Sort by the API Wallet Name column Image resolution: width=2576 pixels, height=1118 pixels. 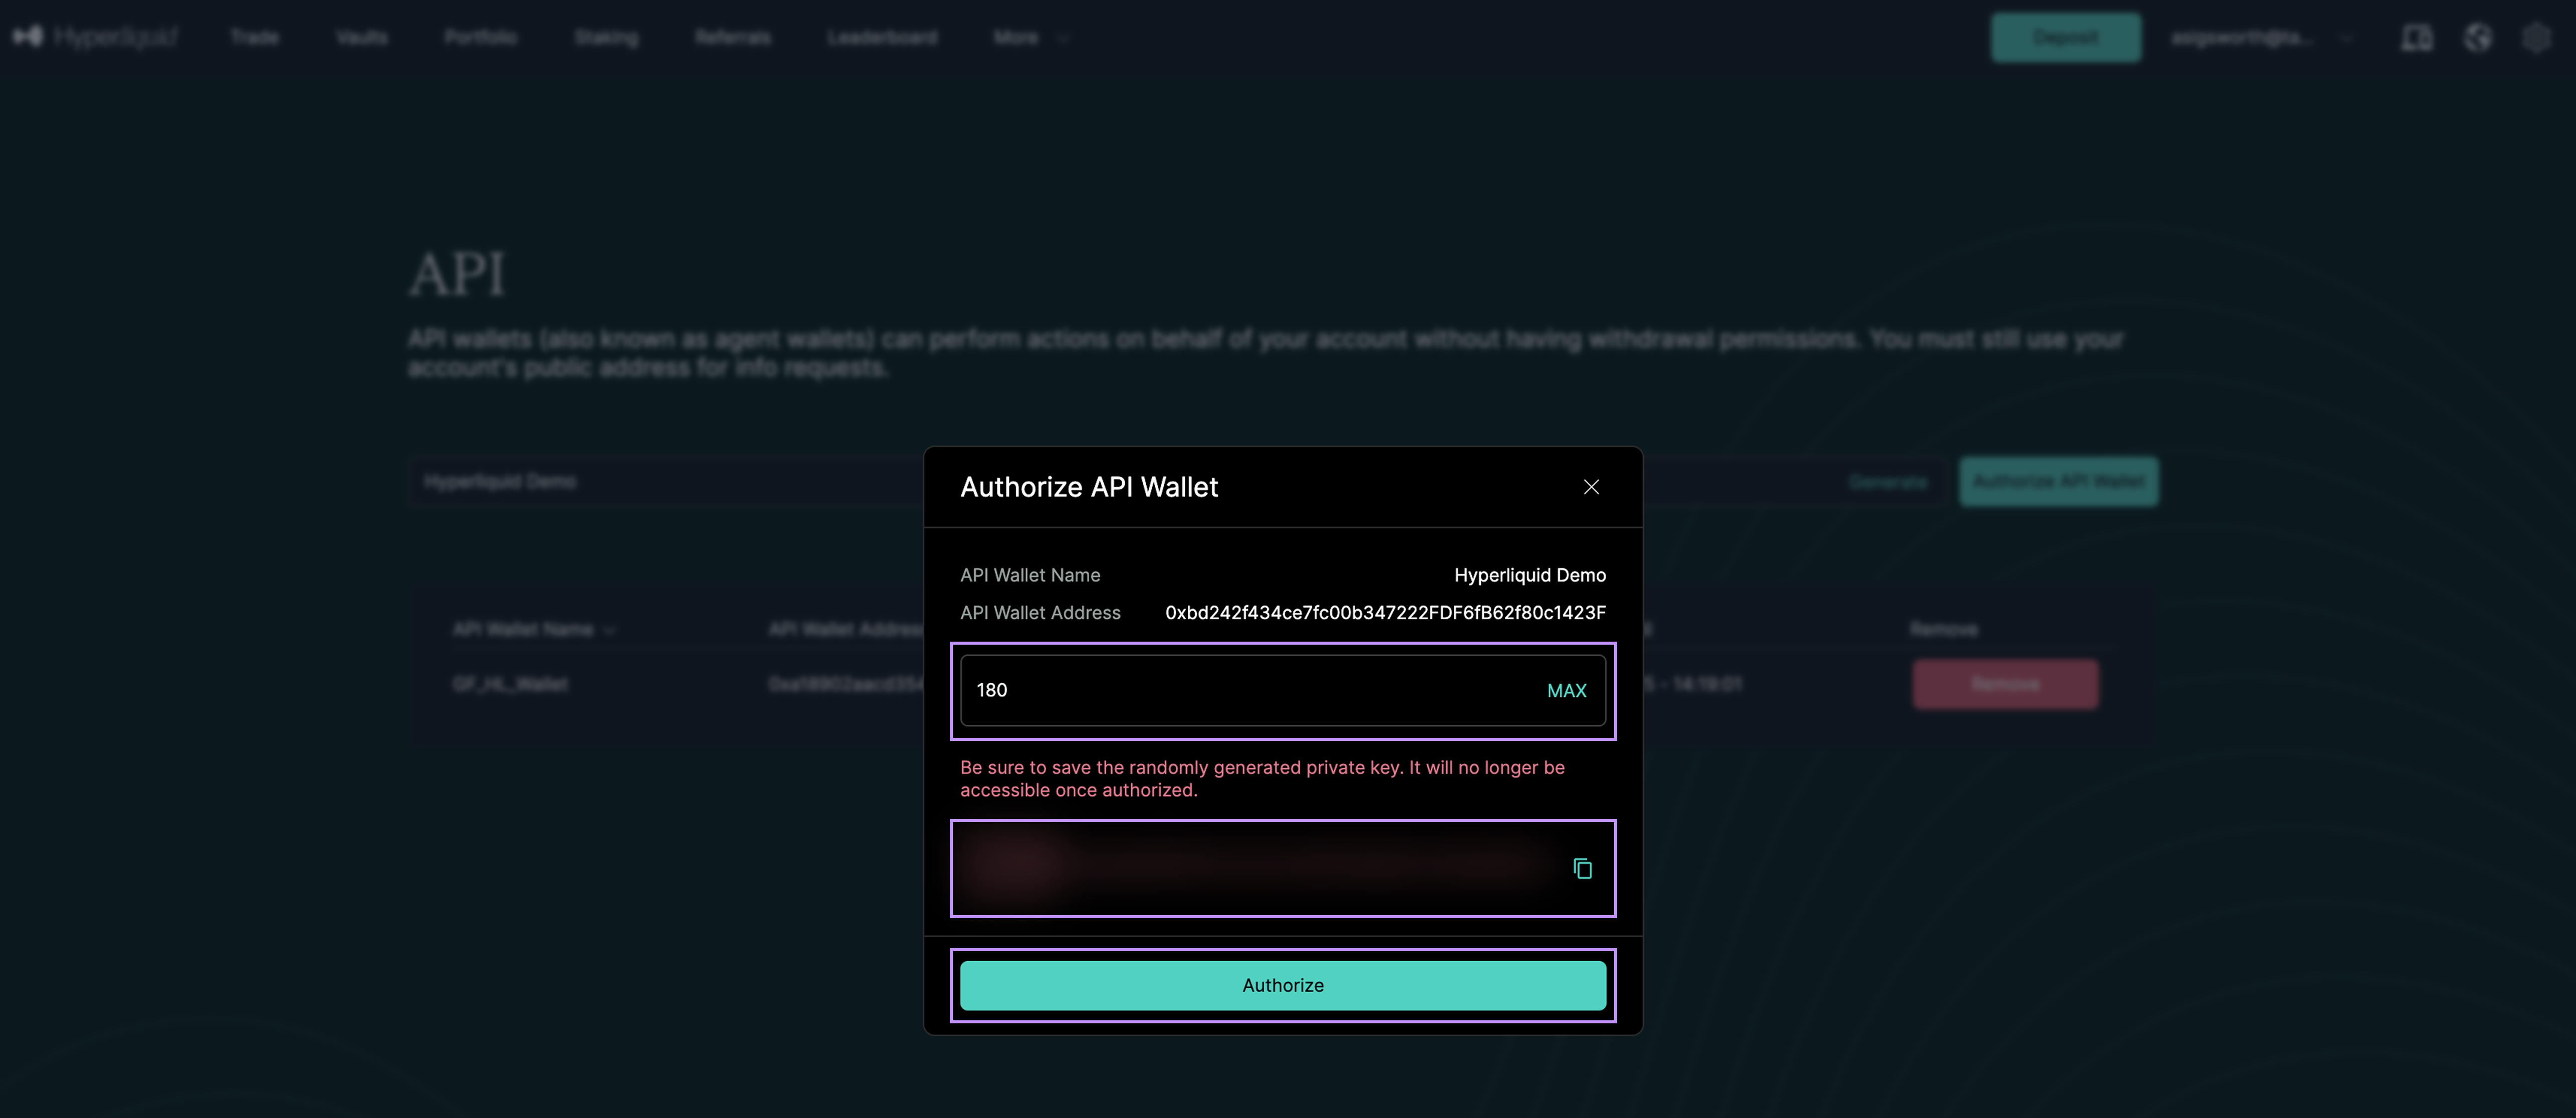tap(534, 629)
